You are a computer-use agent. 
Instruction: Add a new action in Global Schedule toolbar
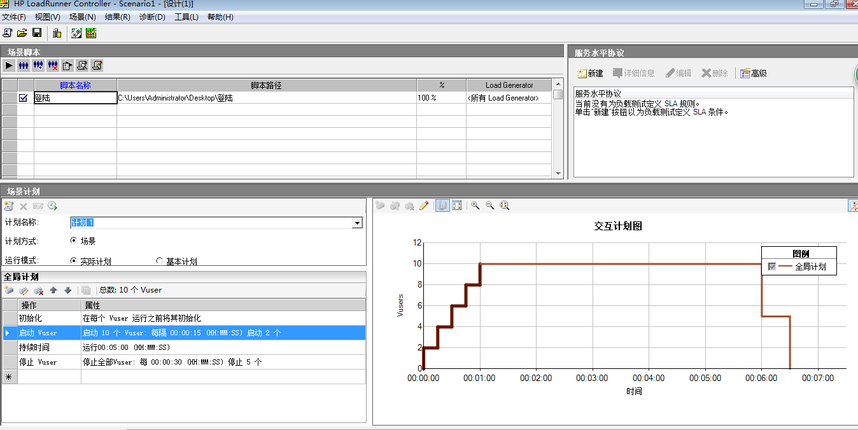(9, 290)
